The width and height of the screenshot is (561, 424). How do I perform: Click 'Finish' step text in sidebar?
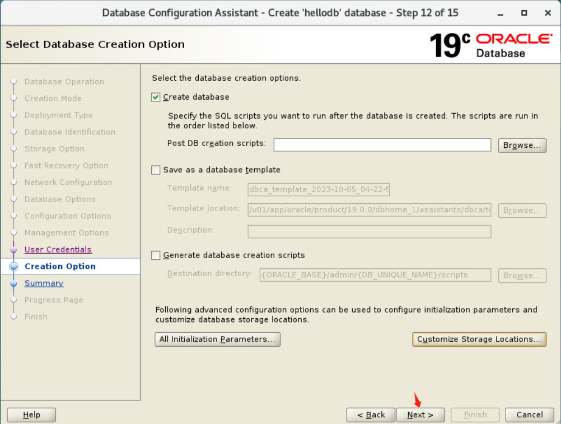[x=36, y=316]
